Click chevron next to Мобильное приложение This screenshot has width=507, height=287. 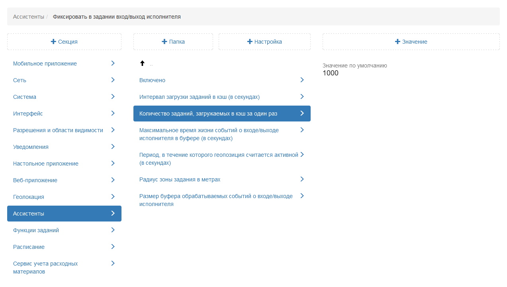click(x=113, y=63)
